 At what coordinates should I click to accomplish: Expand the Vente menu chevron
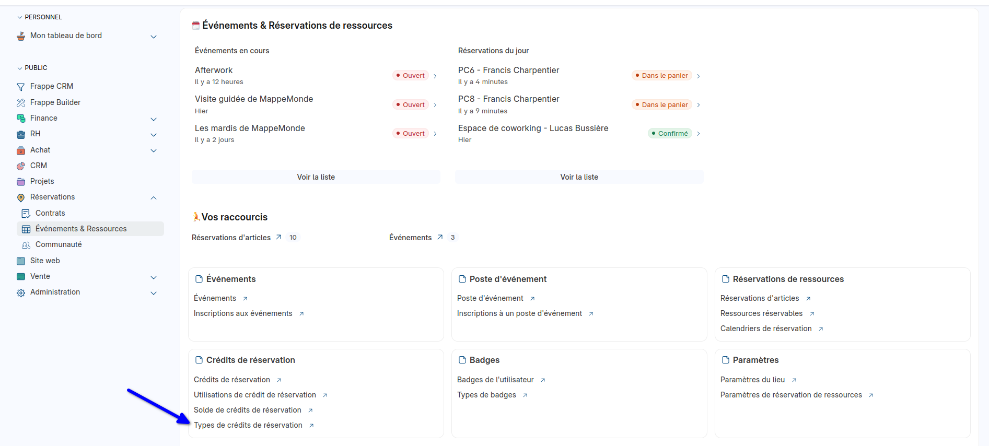pos(154,277)
